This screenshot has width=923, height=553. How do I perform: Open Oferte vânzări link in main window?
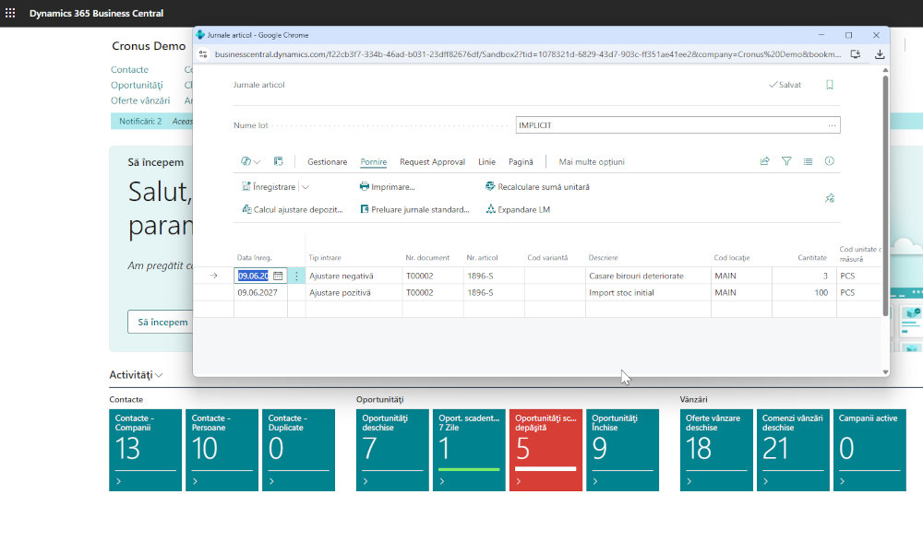(x=140, y=100)
